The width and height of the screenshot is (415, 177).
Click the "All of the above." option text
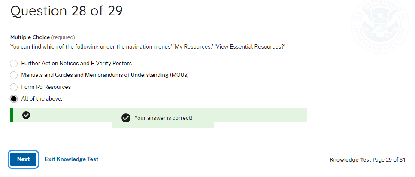tap(42, 99)
